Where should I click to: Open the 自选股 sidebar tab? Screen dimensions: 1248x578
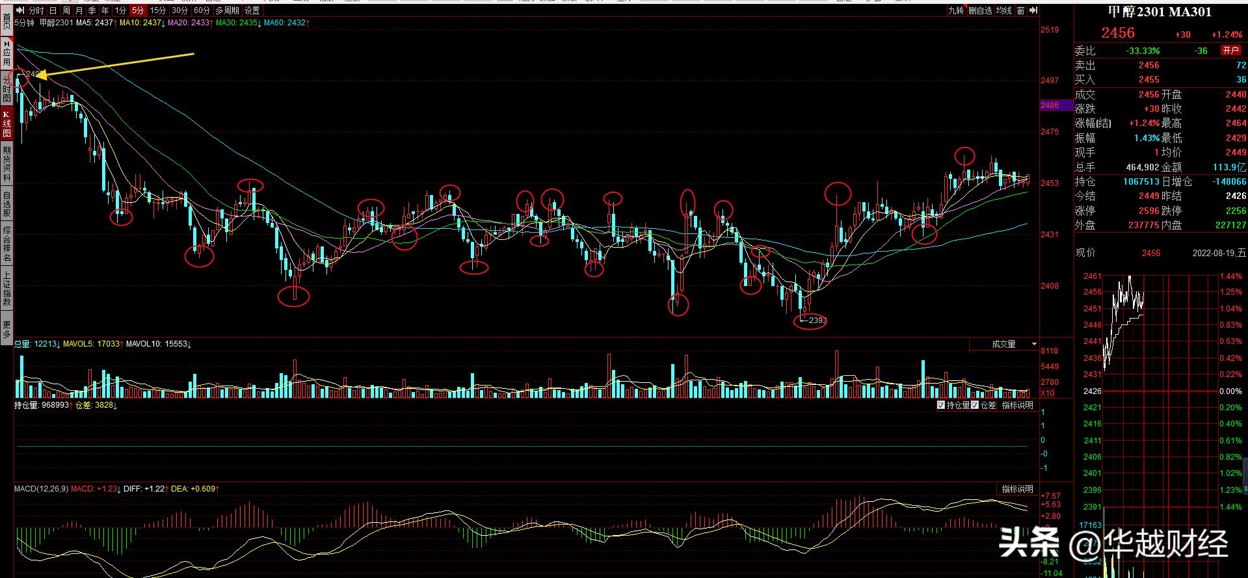[7, 204]
